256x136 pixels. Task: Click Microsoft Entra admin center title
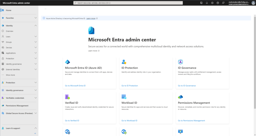(x=122, y=40)
